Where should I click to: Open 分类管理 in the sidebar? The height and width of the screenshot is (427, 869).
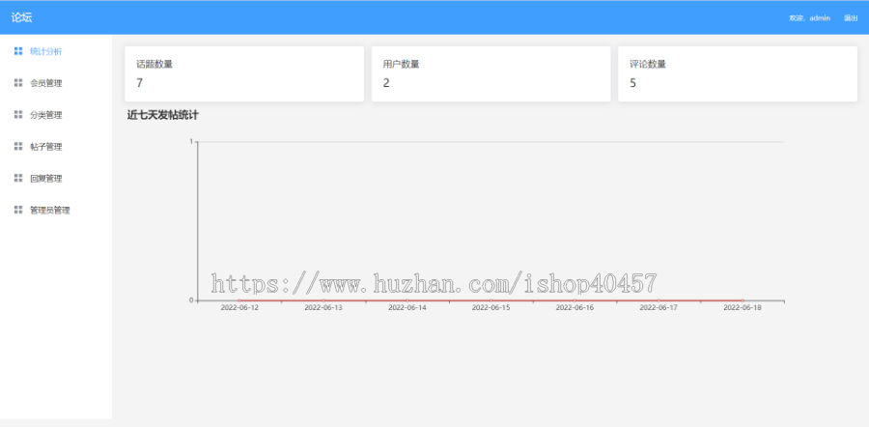pyautogui.click(x=56, y=115)
